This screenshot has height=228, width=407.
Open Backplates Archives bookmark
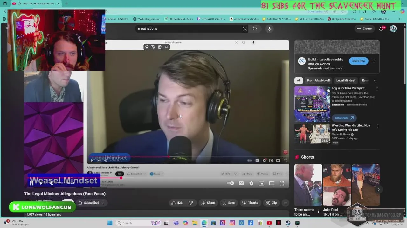[341, 19]
